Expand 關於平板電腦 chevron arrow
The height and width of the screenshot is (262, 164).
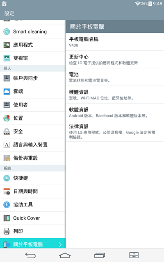[x=60, y=245]
